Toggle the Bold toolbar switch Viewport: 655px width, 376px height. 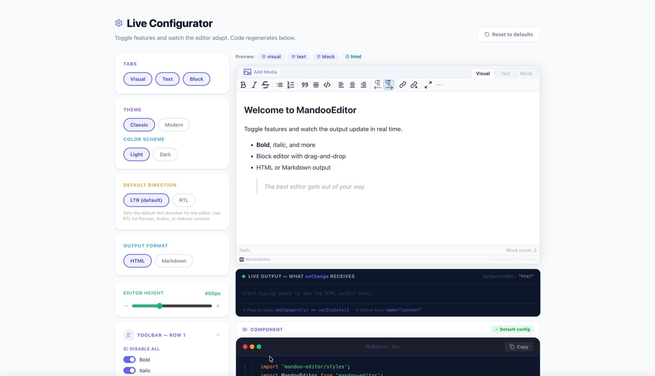tap(129, 360)
